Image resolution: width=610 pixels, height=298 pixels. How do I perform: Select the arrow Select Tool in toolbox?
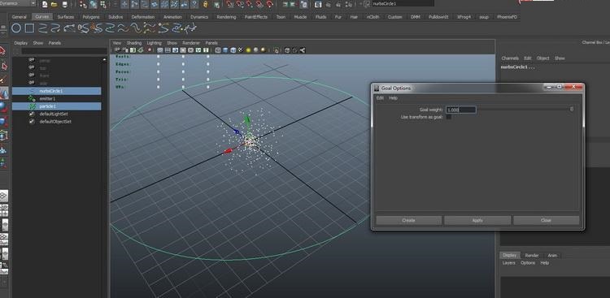coord(3,50)
